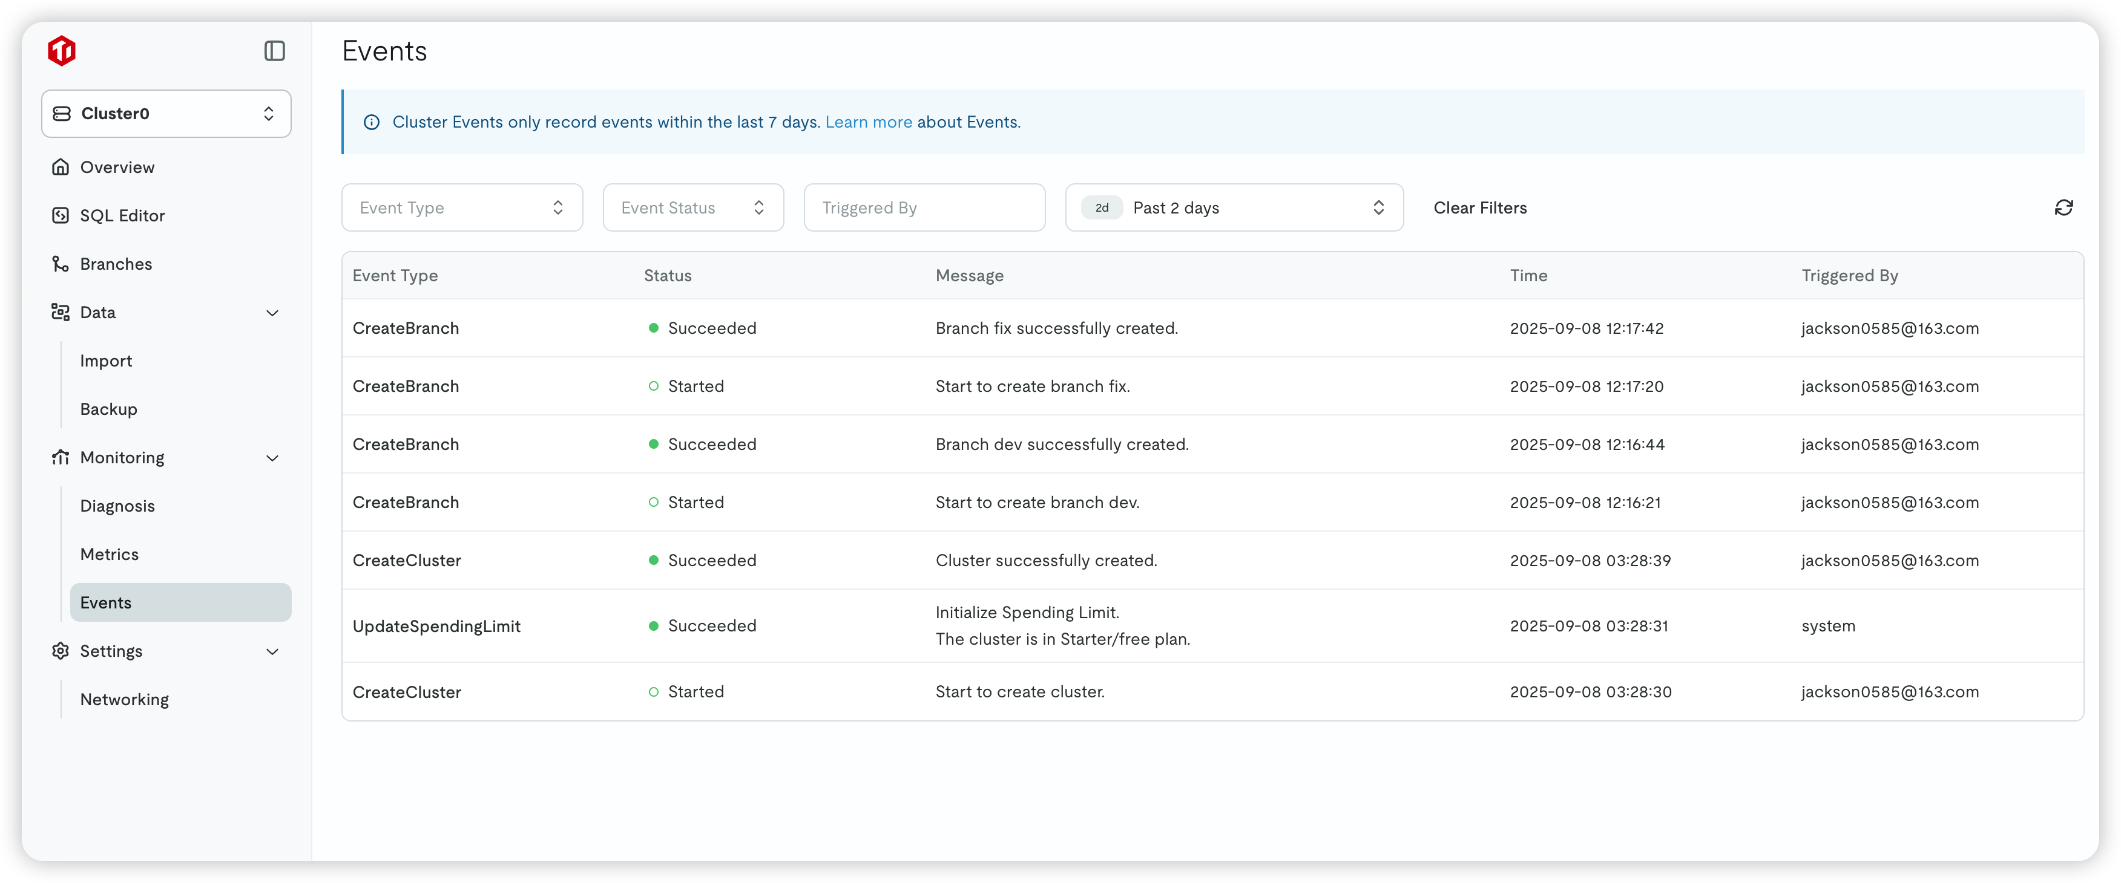This screenshot has width=2121, height=883.
Task: Focus the Triggered By input field
Action: [x=924, y=207]
